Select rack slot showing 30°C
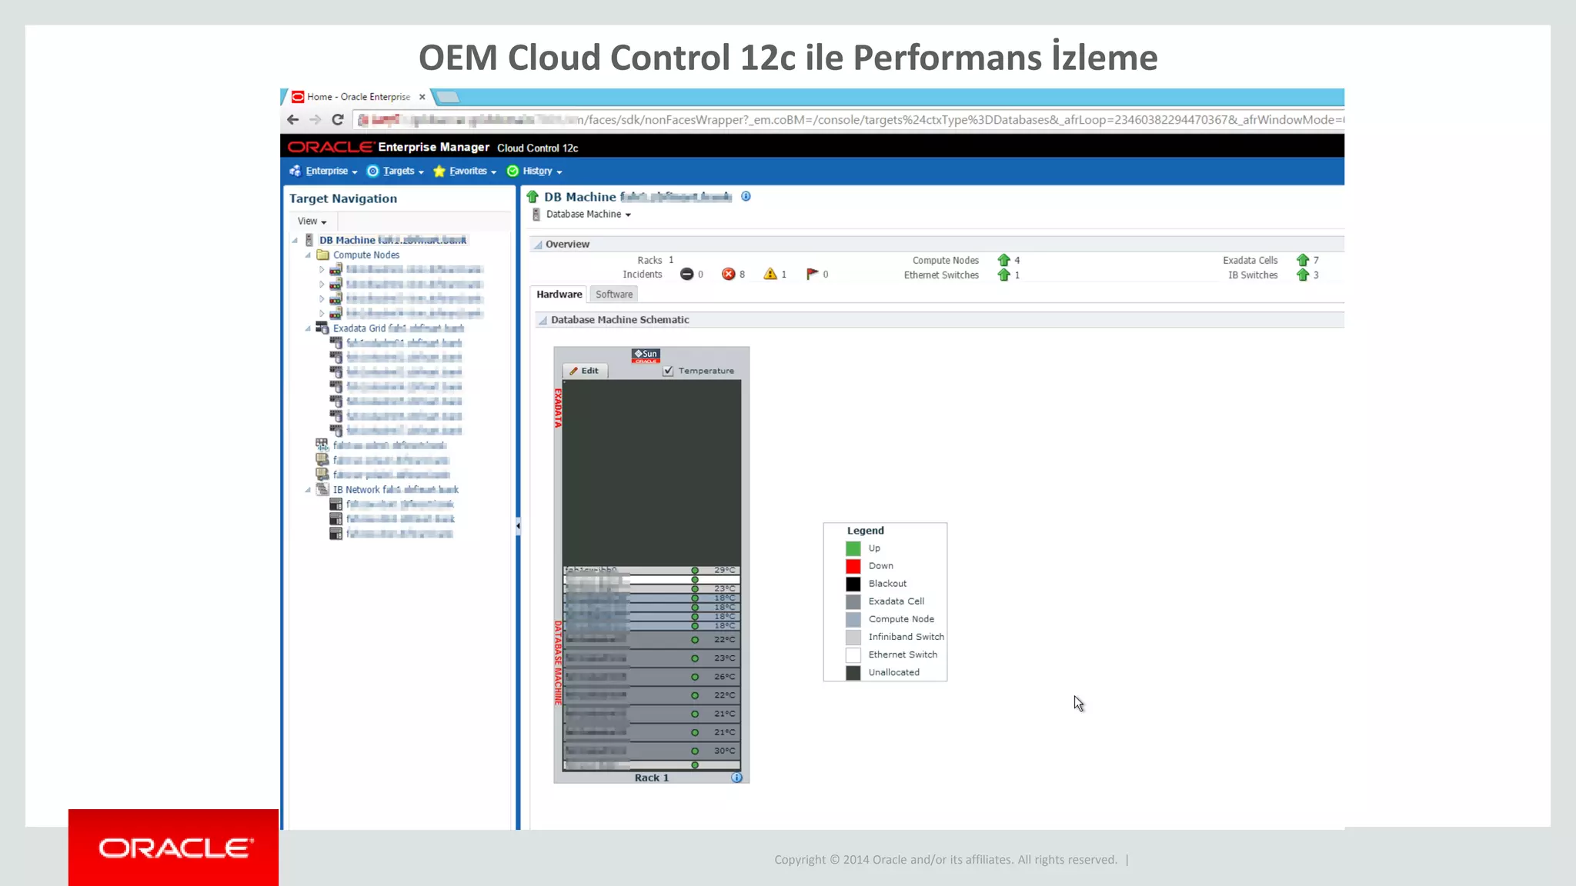1576x886 pixels. click(651, 751)
